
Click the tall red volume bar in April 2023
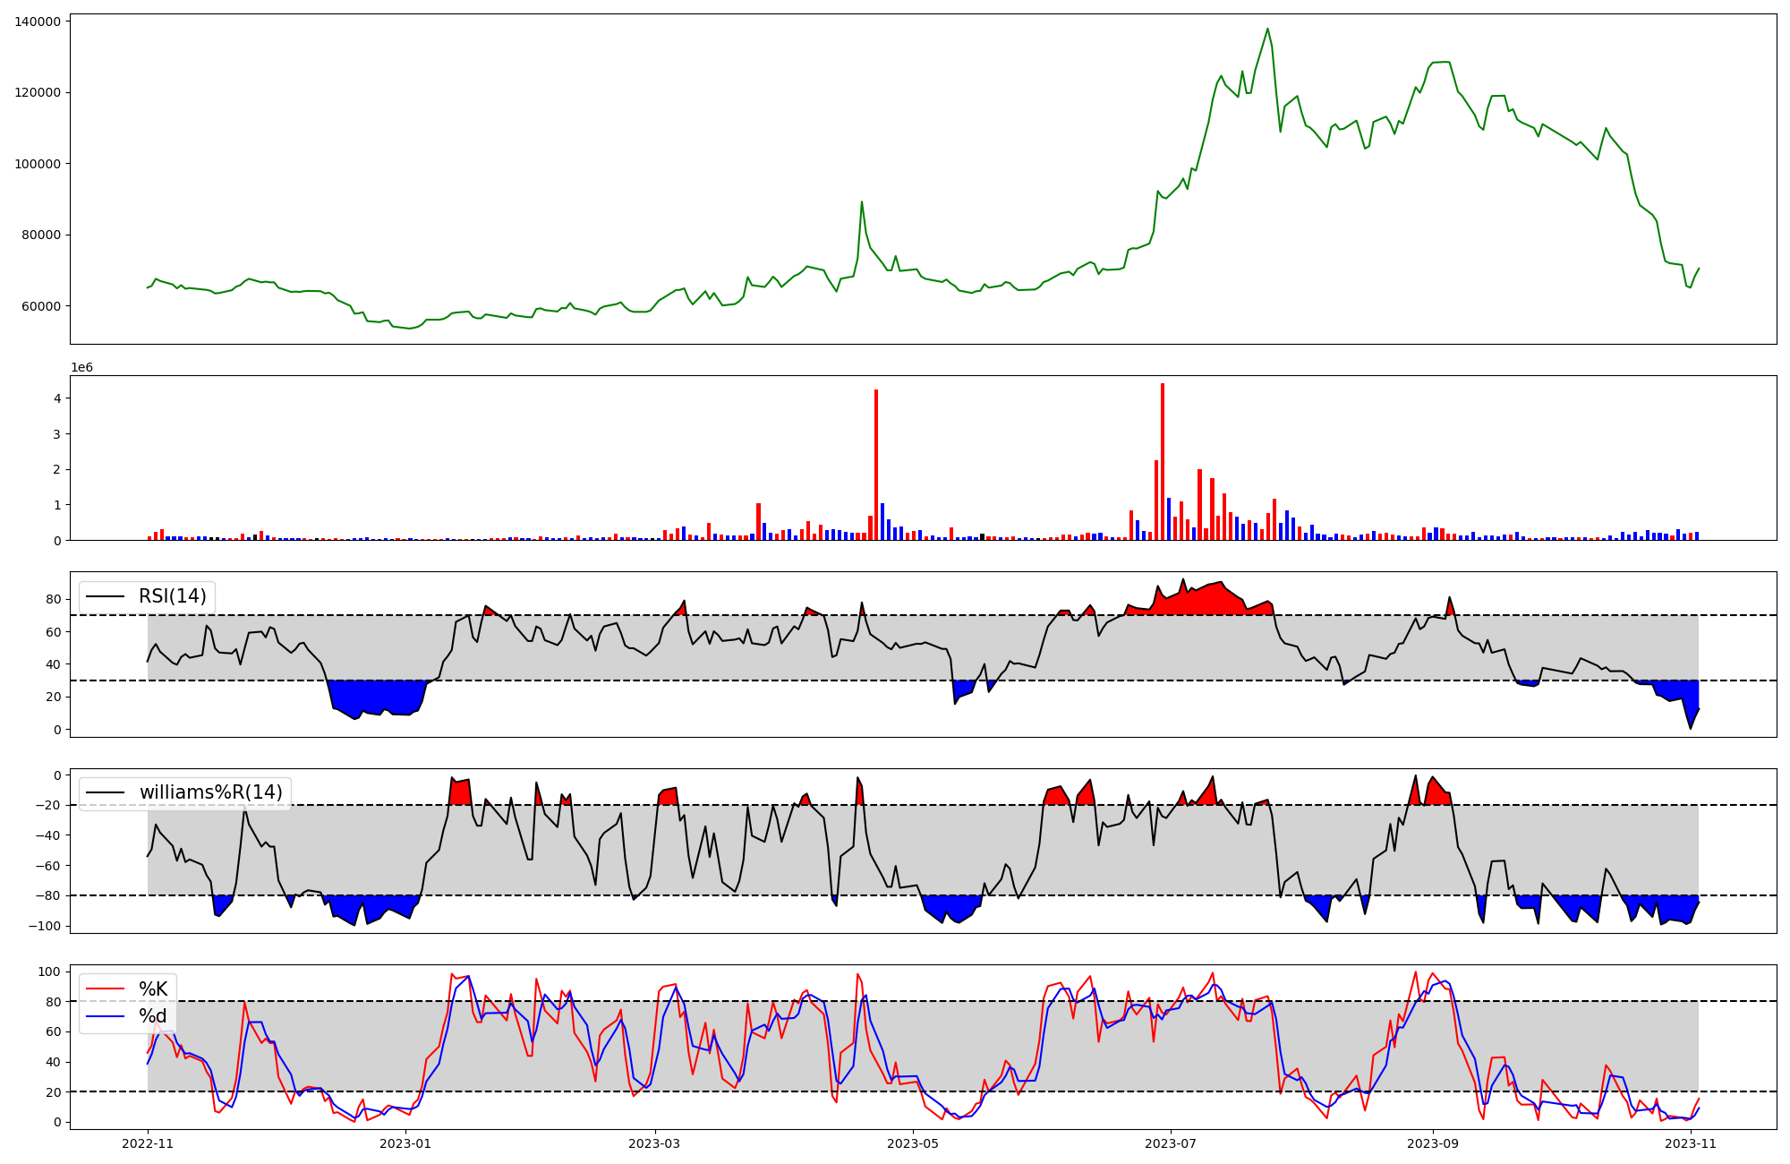(x=876, y=466)
